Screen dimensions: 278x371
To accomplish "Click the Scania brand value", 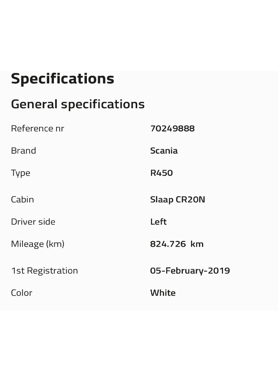I will coord(164,151).
